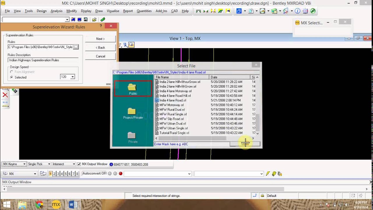
Task: Open the Public folder in Select File
Action: (133, 89)
